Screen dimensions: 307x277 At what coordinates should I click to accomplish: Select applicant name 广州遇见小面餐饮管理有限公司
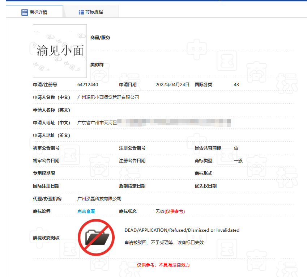[108, 97]
